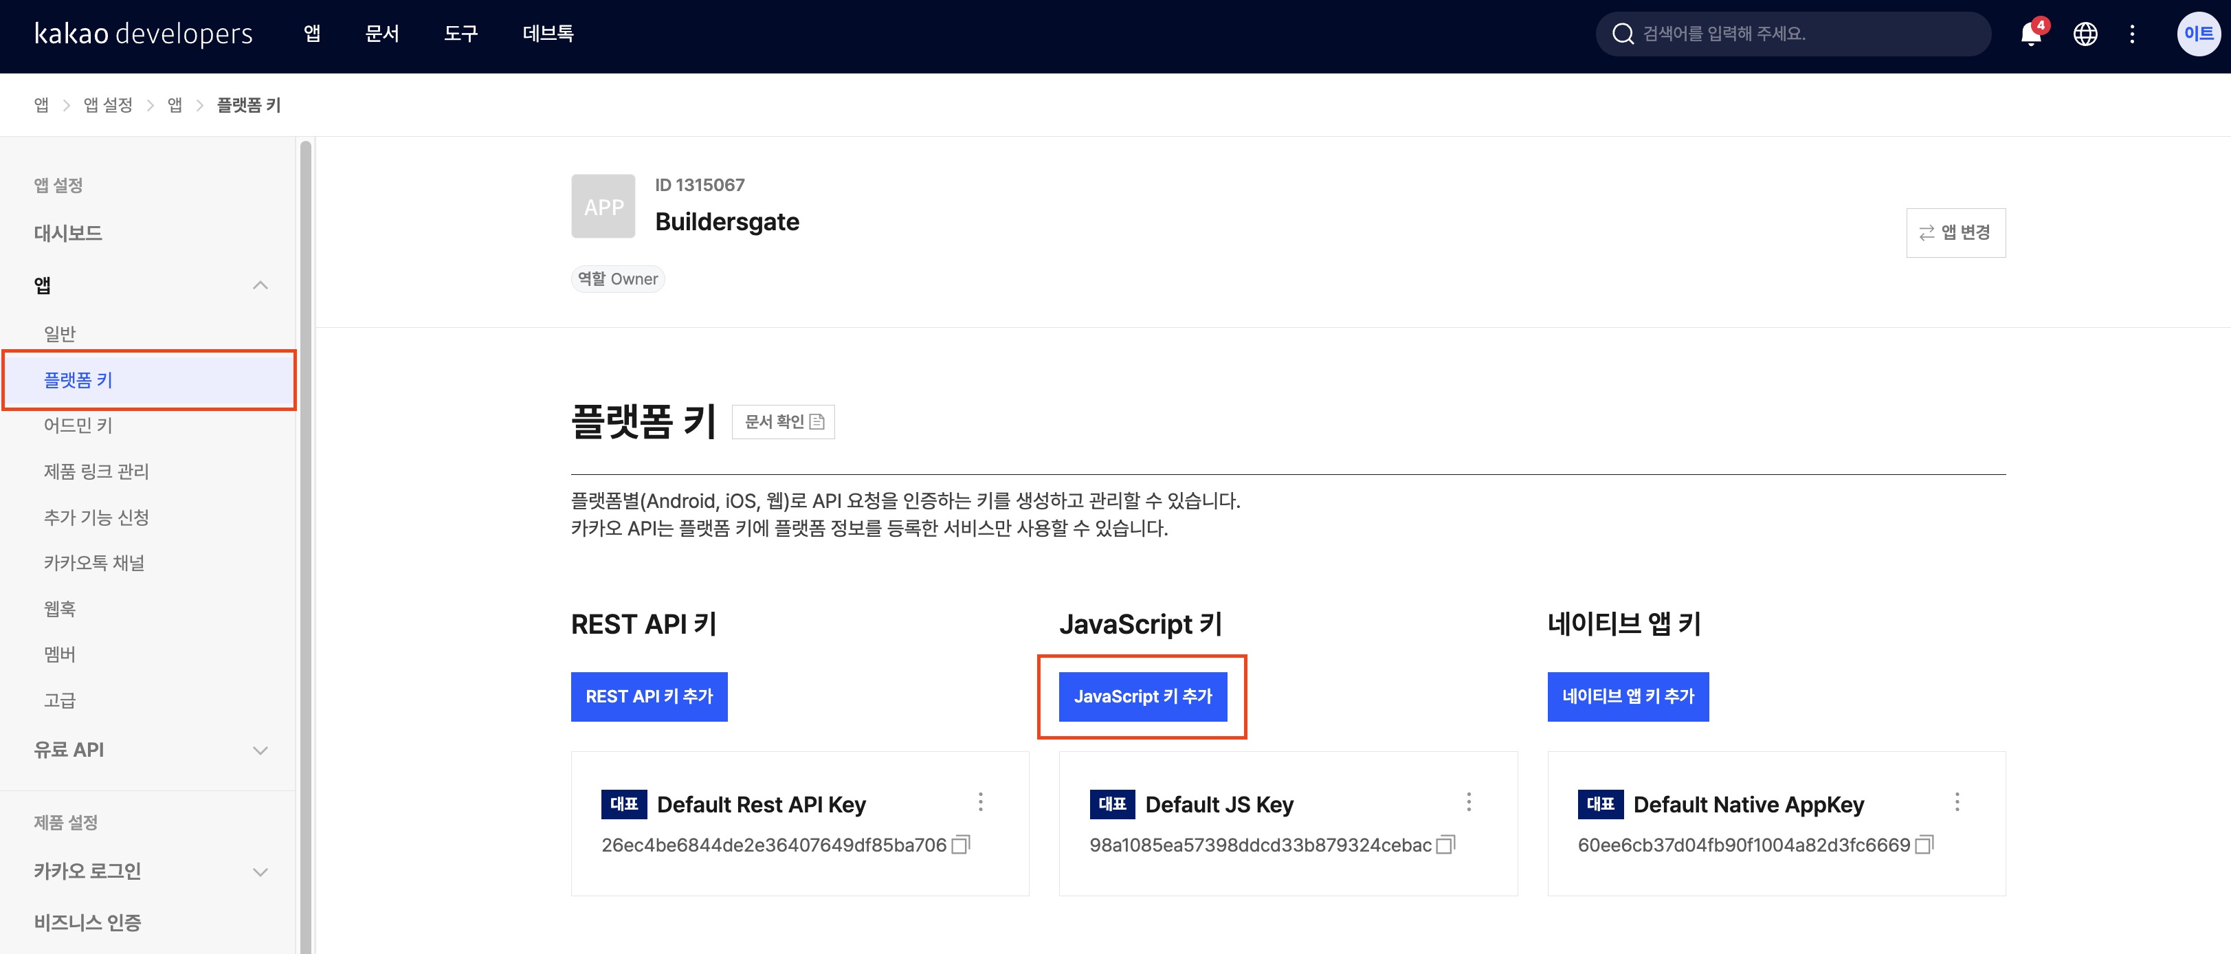The height and width of the screenshot is (954, 2231).
Task: Click the JavaScript 키 추가 button
Action: pyautogui.click(x=1142, y=696)
